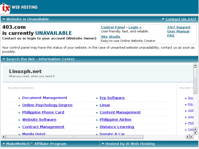The height and width of the screenshot is (149, 199).
Task: Open the Site Studio link
Action: [111, 37]
